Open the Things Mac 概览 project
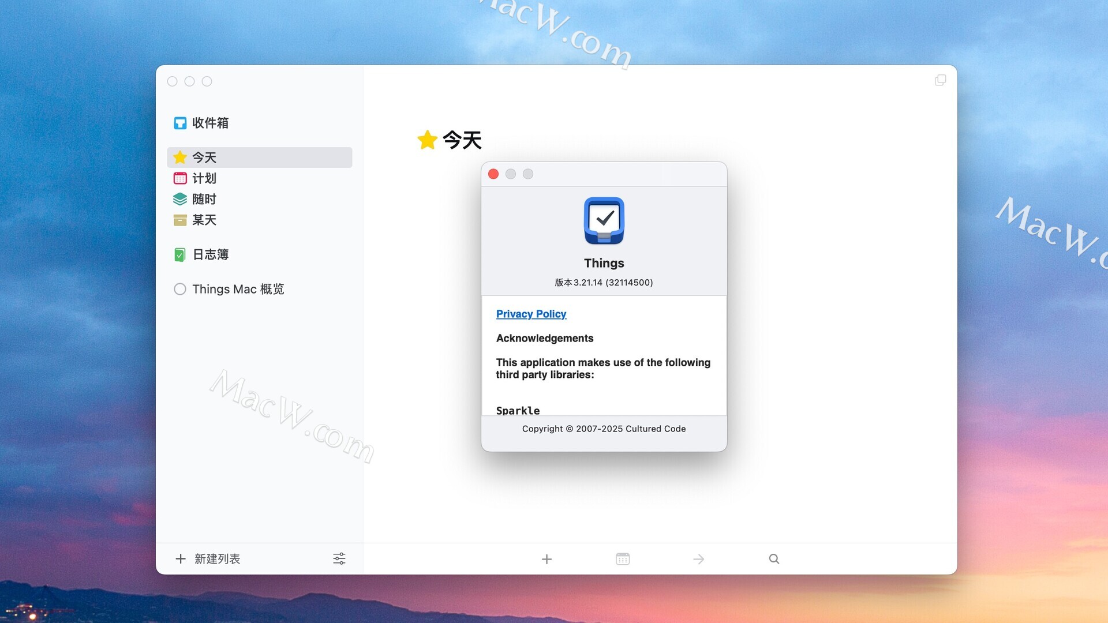This screenshot has width=1108, height=623. pyautogui.click(x=259, y=289)
